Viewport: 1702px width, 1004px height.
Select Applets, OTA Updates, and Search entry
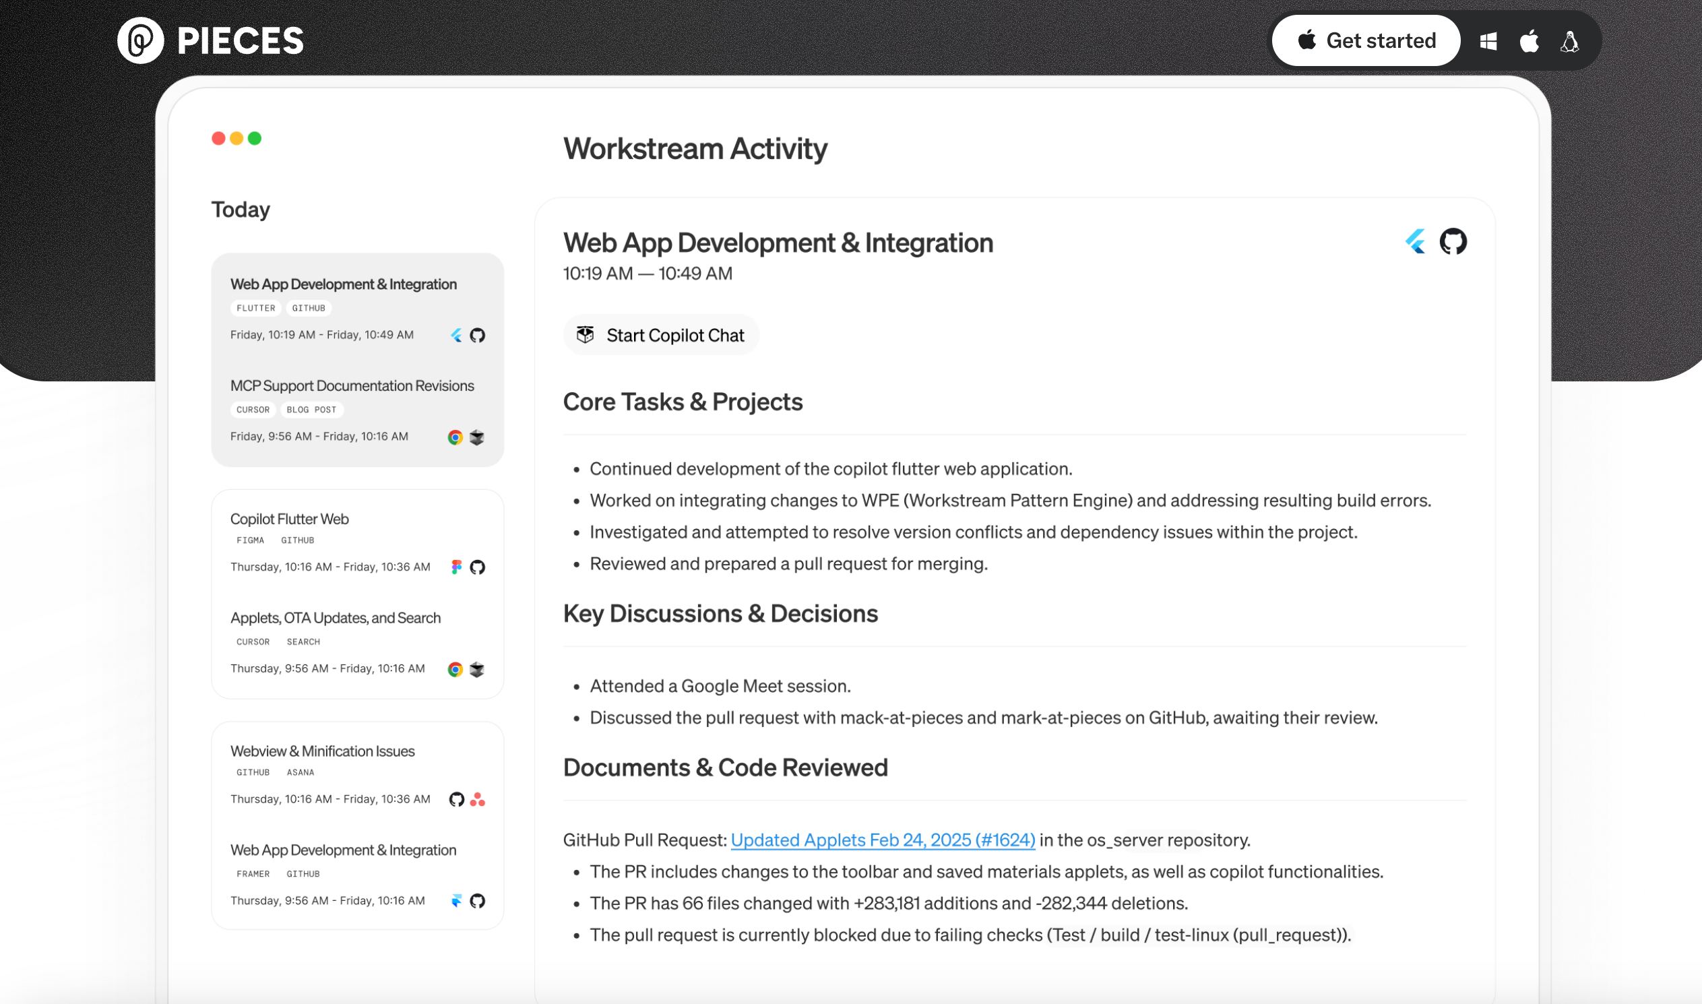[x=336, y=618]
